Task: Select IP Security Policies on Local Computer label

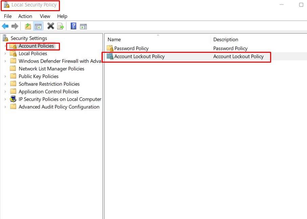Action: click(60, 99)
